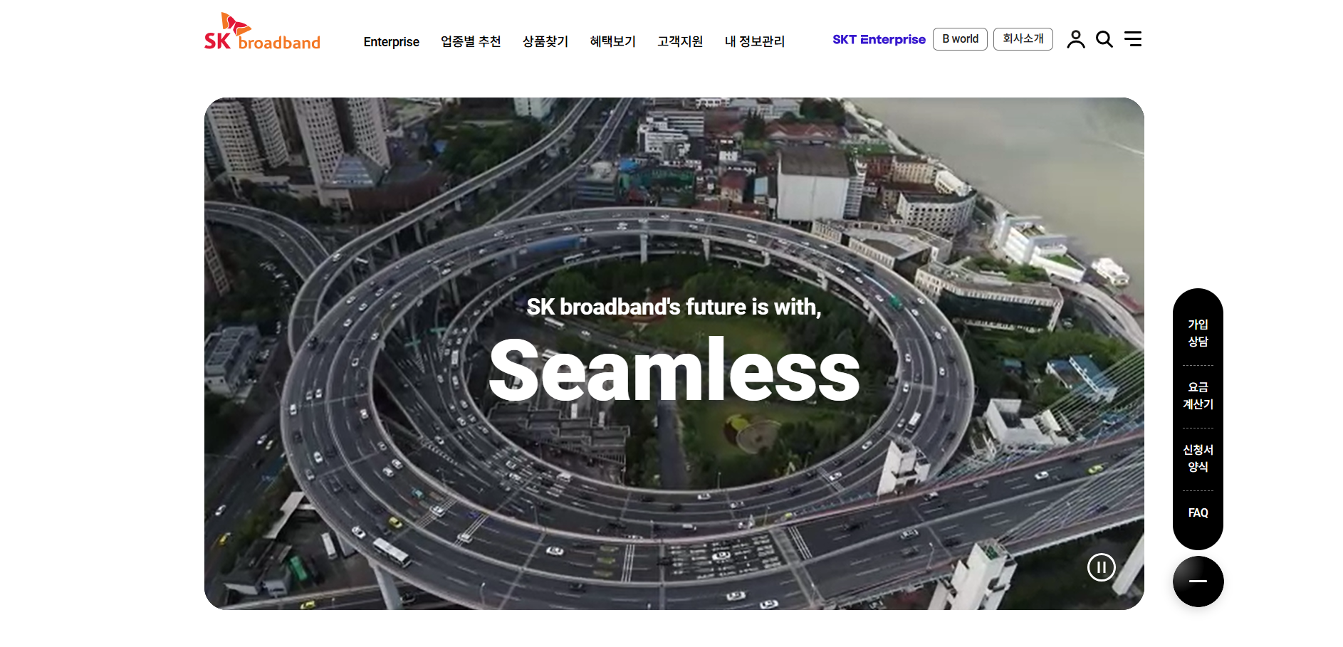The height and width of the screenshot is (647, 1343).
Task: Open the 혜택보기 navigation menu
Action: click(x=613, y=41)
